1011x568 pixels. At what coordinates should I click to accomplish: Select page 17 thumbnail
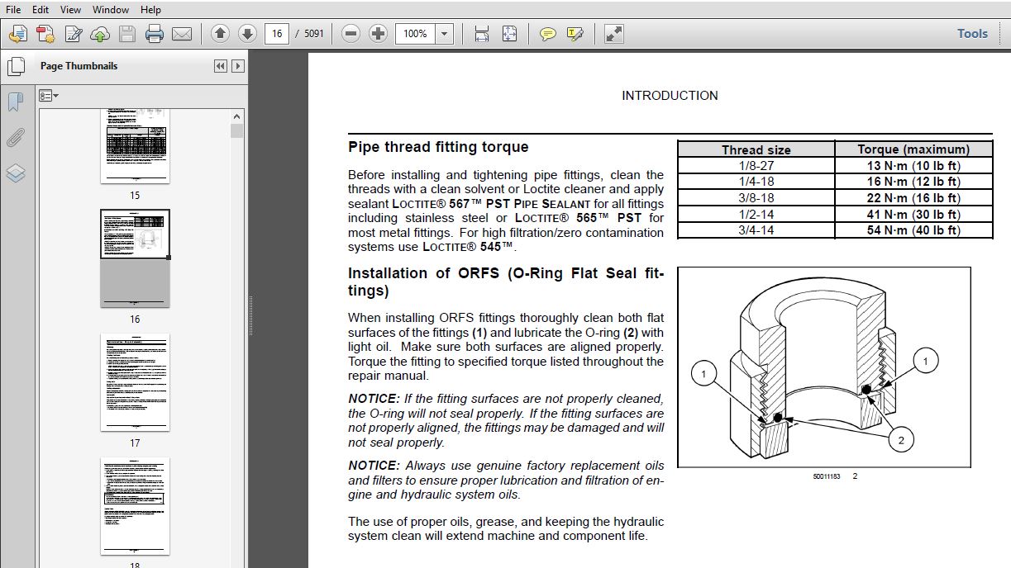click(x=135, y=382)
